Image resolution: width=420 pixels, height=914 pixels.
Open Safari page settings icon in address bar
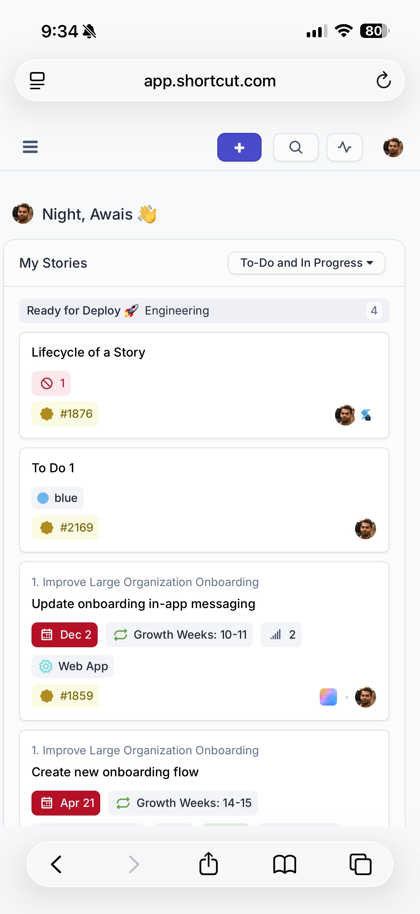point(37,81)
